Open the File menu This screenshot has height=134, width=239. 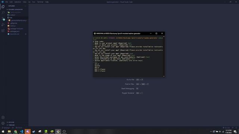pos(7,2)
